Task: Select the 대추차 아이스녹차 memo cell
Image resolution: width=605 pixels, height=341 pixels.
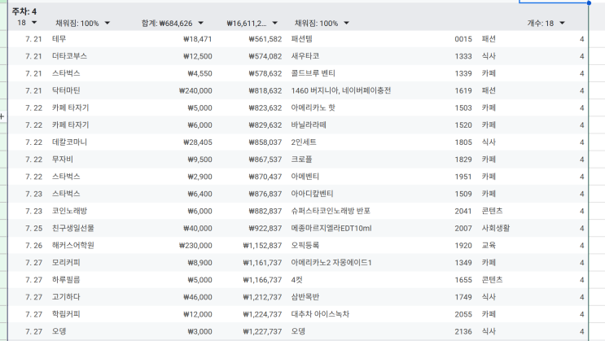Action: pyautogui.click(x=320, y=314)
